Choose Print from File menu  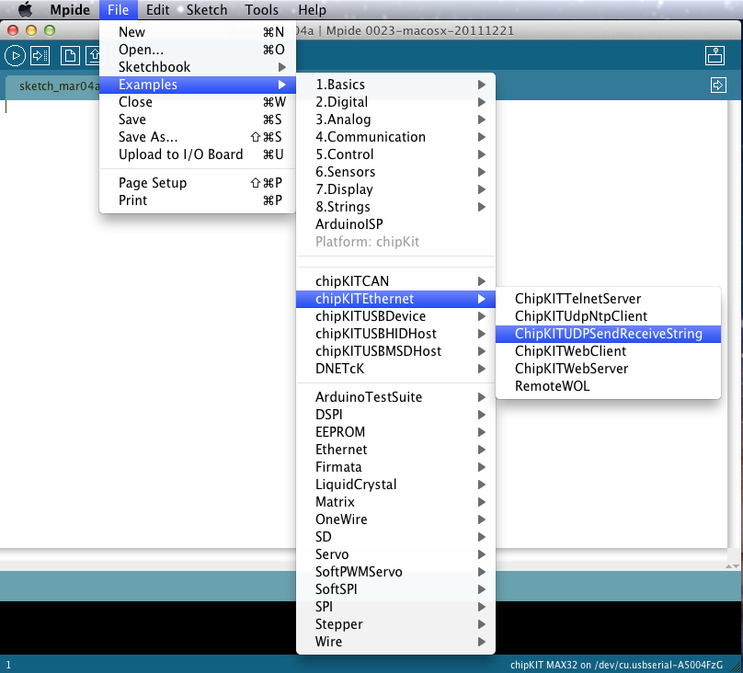click(198, 200)
